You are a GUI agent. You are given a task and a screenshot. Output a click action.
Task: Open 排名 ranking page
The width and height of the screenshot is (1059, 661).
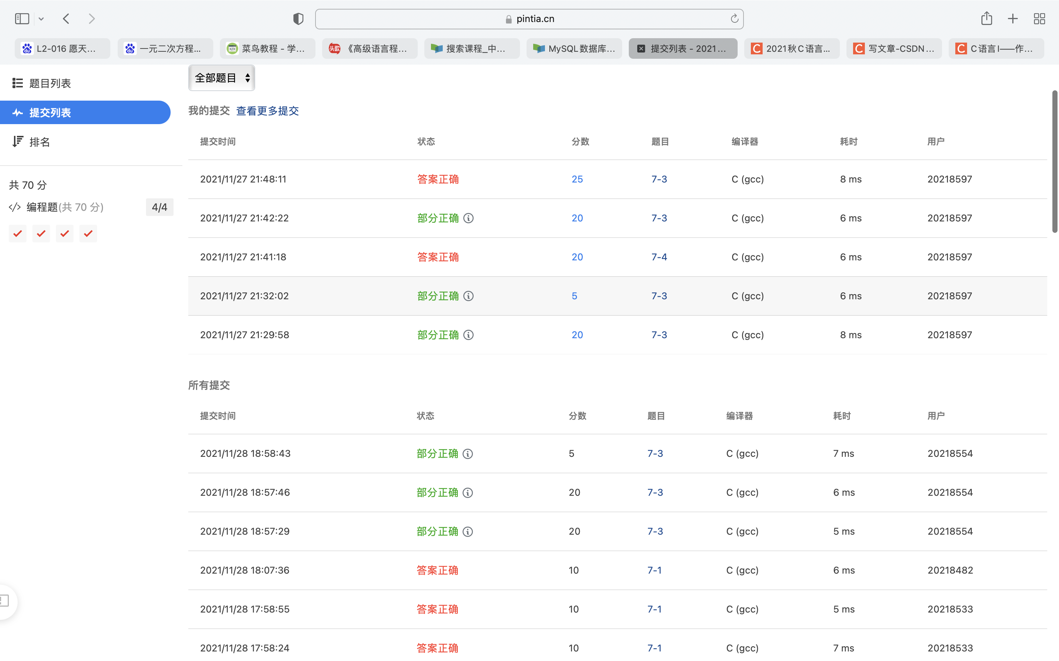pos(39,142)
